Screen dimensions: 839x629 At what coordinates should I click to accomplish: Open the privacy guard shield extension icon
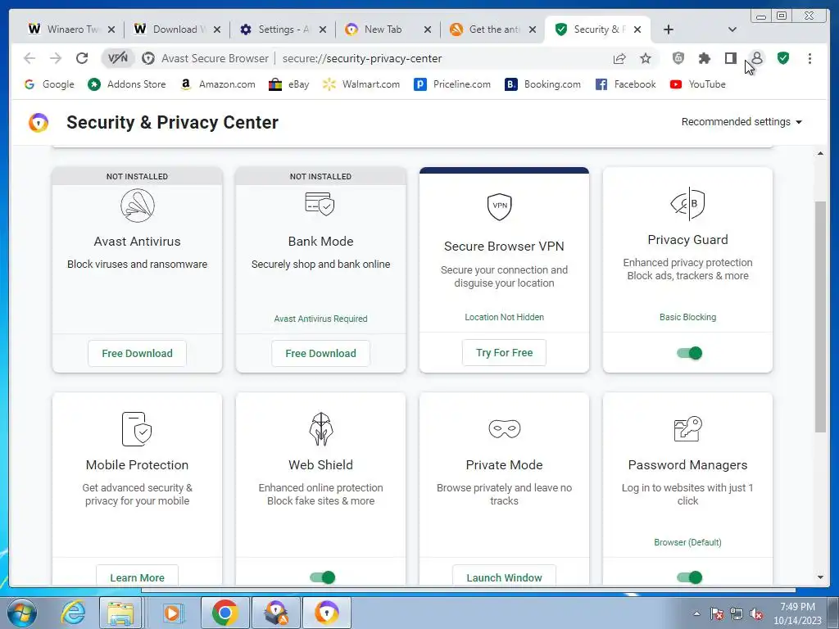678,58
